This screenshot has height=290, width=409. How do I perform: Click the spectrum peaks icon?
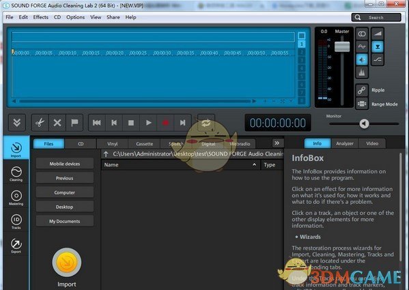[362, 72]
